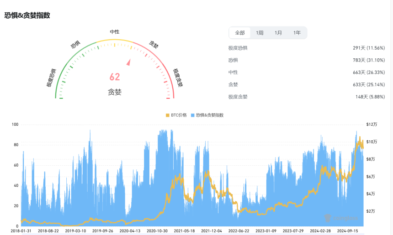The width and height of the screenshot is (393, 235).
Task: Click the 极度贪婪 label on the gauge arc
Action: tap(178, 78)
